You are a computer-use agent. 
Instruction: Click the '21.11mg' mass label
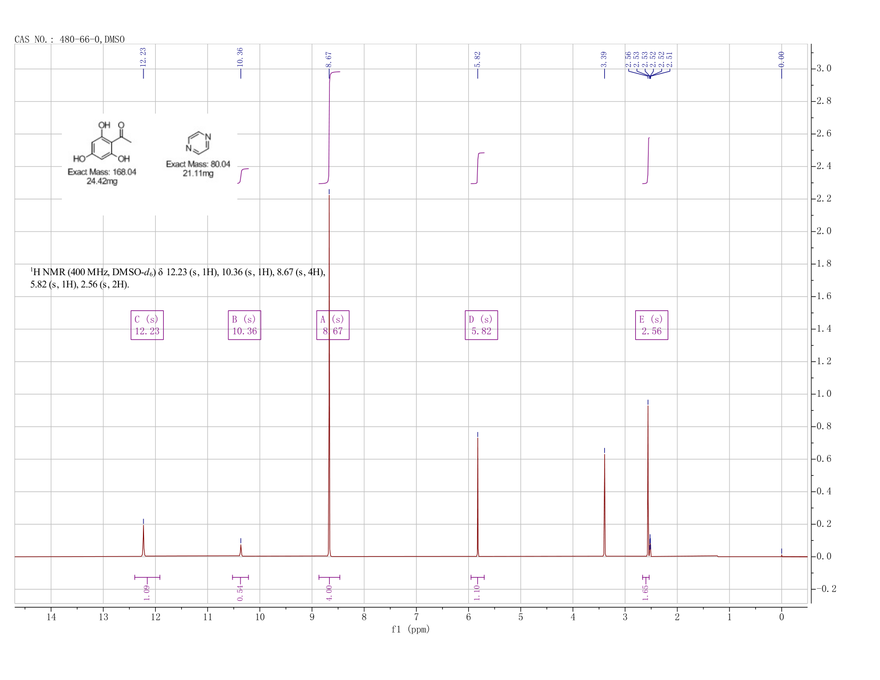tap(198, 173)
